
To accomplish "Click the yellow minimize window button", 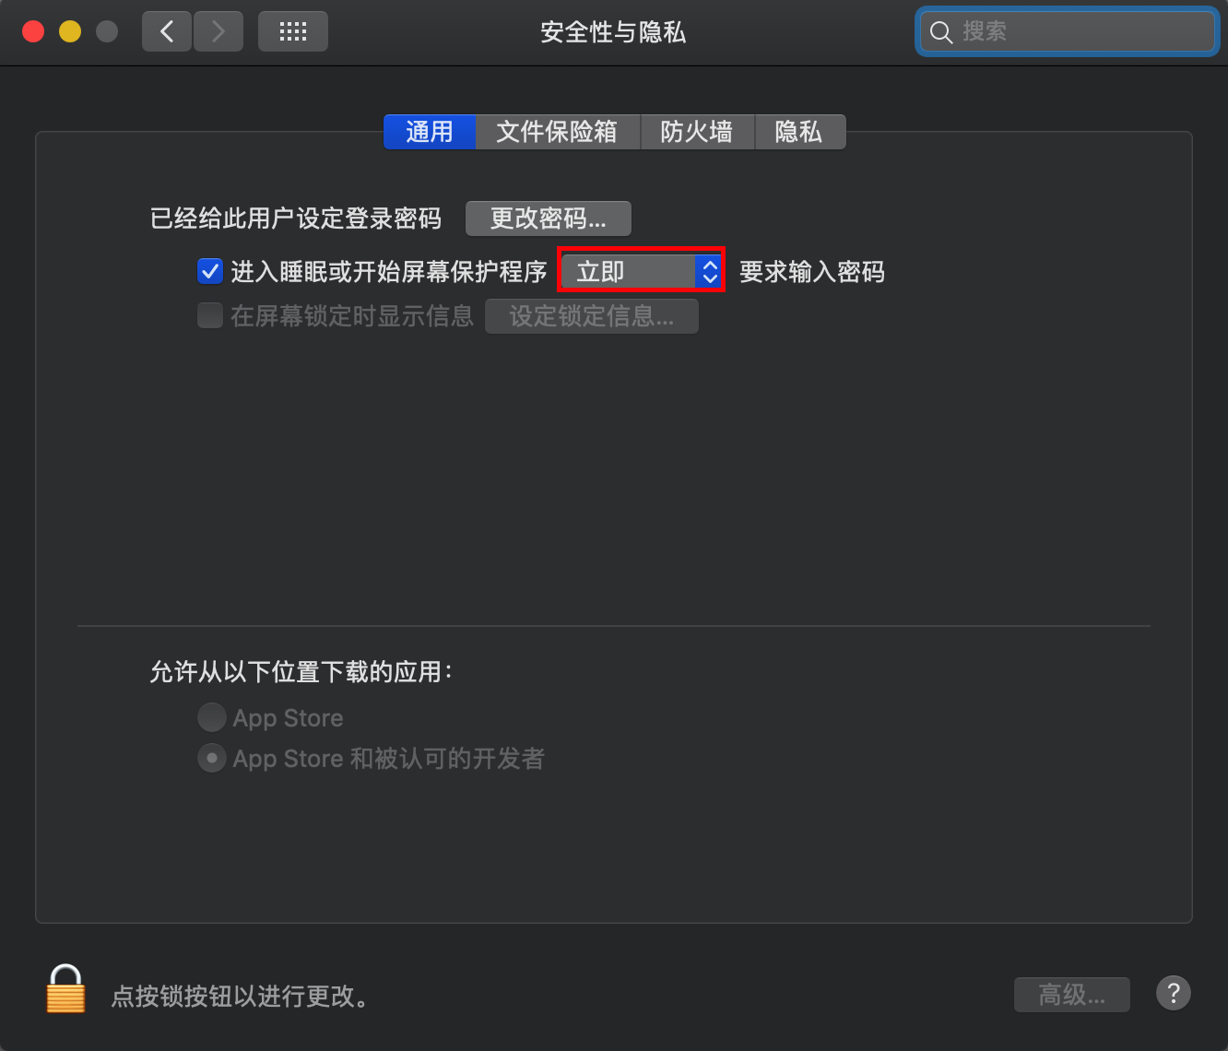I will (70, 32).
